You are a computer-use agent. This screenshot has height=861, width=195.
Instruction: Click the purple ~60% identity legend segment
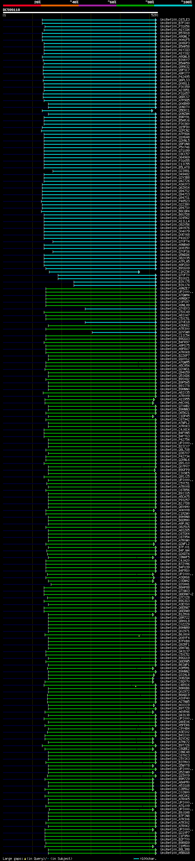tap(97, 5)
